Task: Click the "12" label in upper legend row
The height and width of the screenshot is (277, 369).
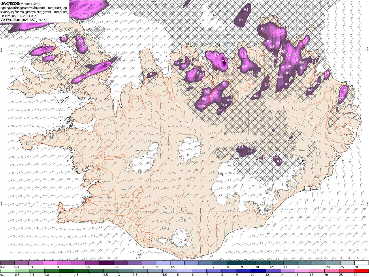Action: [x=271, y=267]
